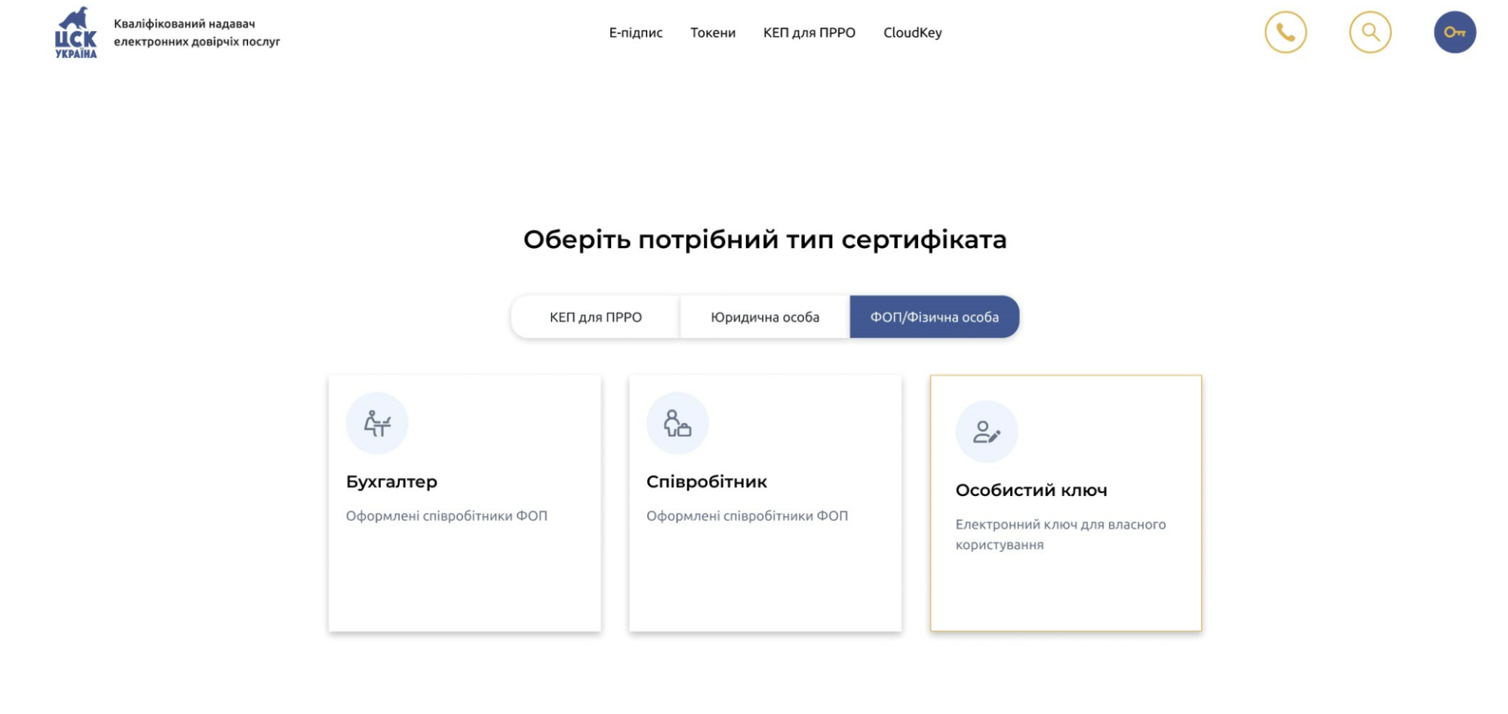Viewport: 1508px width, 714px height.
Task: Click the Кваліфікований надавач електронних довірчих послуг tagline
Action: click(x=196, y=33)
